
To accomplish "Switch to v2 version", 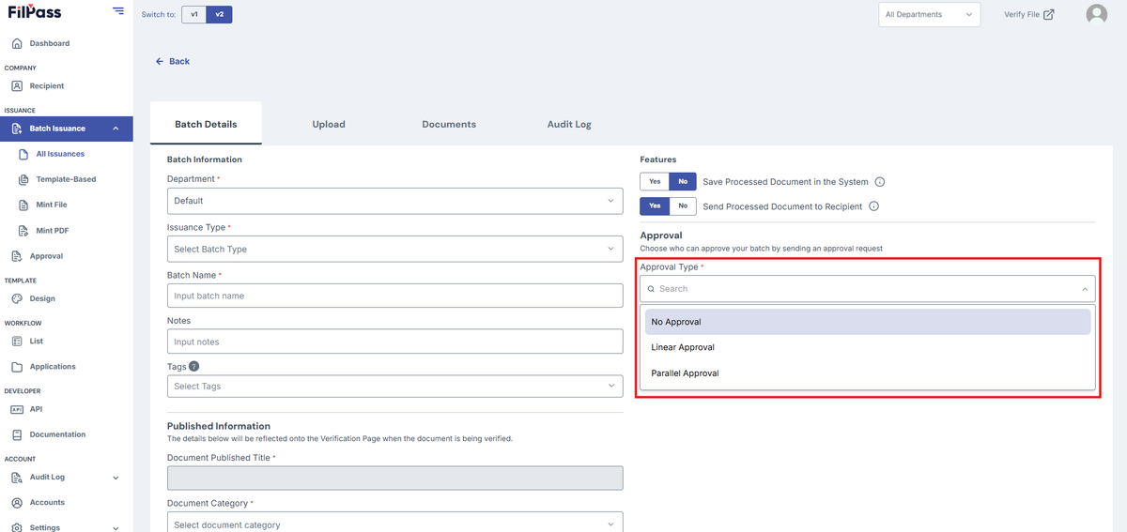I will (219, 15).
